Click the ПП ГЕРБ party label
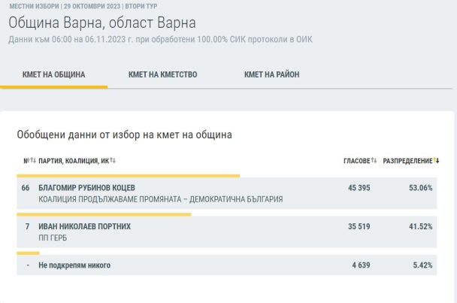457x303 pixels. [x=53, y=238]
